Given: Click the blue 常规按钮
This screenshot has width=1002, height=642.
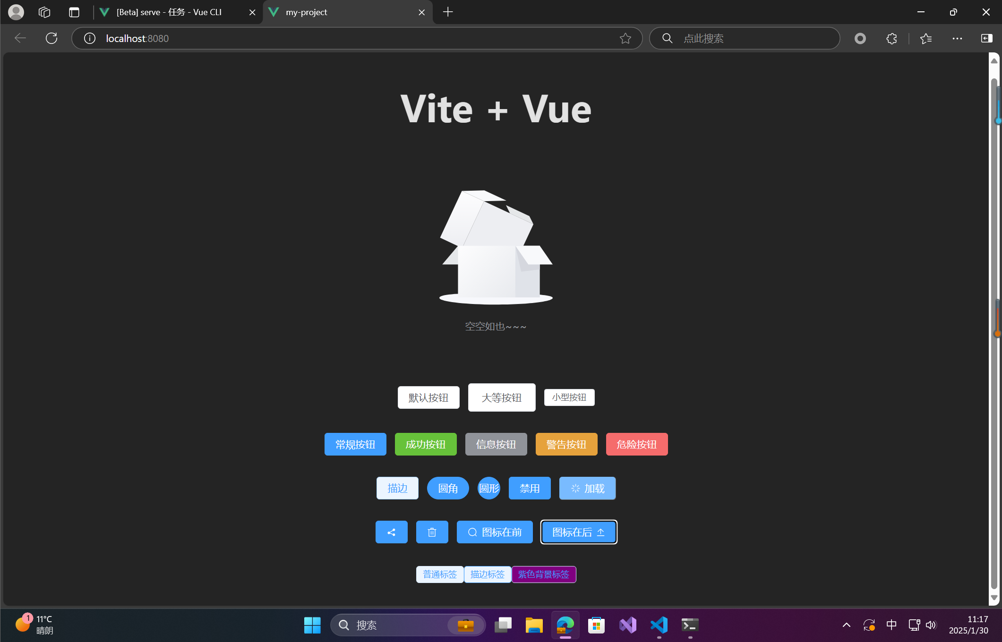Looking at the screenshot, I should (x=355, y=444).
